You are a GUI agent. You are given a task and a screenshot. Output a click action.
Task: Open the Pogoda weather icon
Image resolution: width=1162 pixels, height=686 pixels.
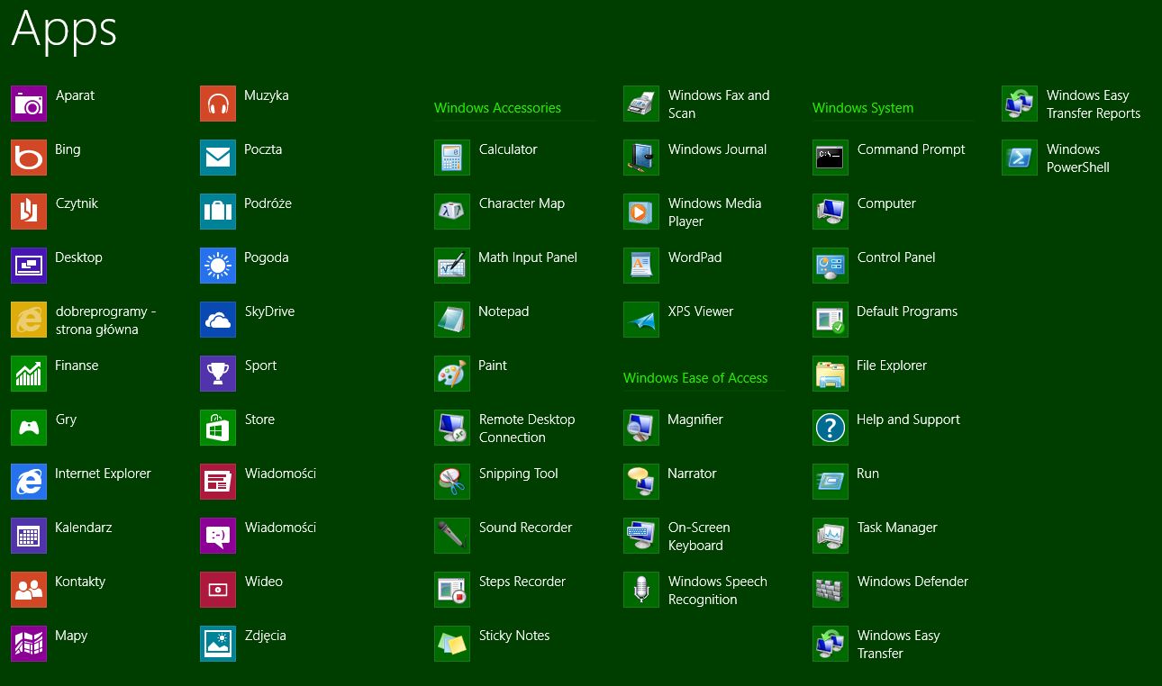218,266
